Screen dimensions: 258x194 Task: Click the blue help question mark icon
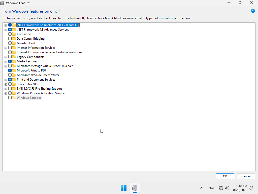[x=253, y=11]
